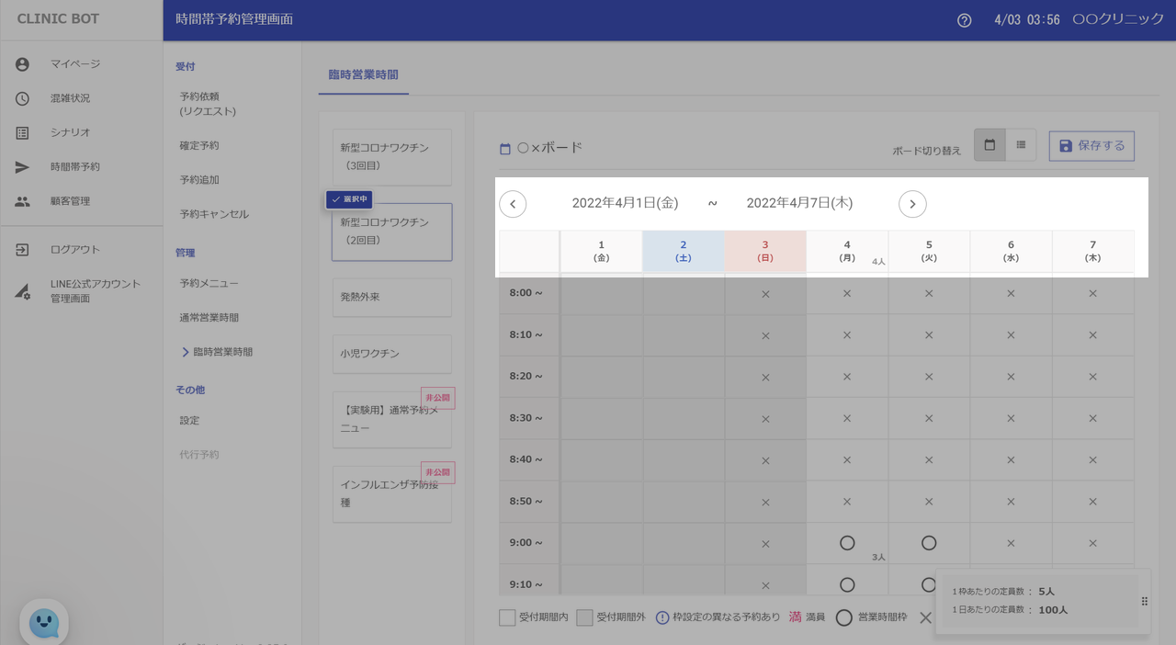
Task: Click the 保存する button
Action: (x=1091, y=146)
